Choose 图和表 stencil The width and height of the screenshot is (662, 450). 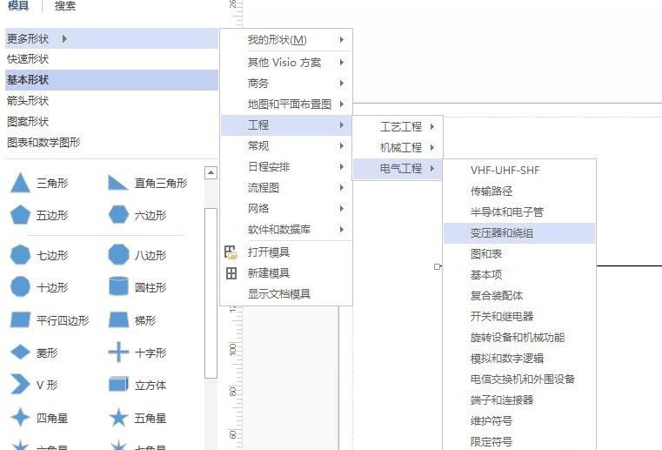click(519, 254)
